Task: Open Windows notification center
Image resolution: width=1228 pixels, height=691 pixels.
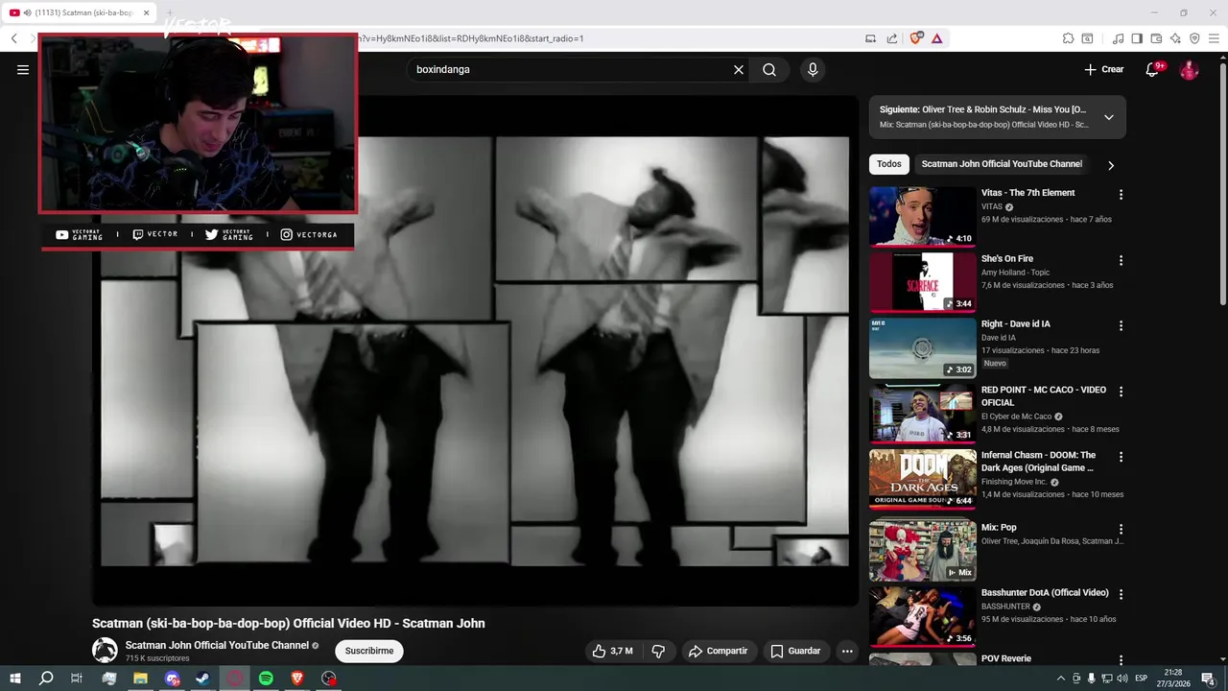Action: point(1209,679)
